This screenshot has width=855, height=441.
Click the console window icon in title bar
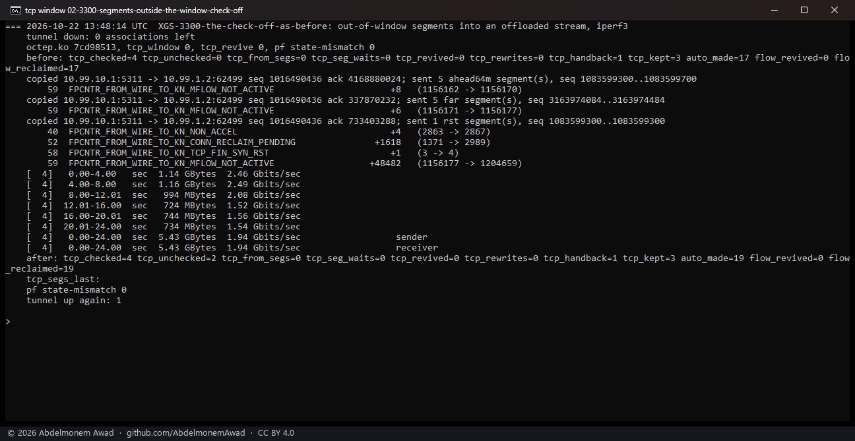pos(15,10)
